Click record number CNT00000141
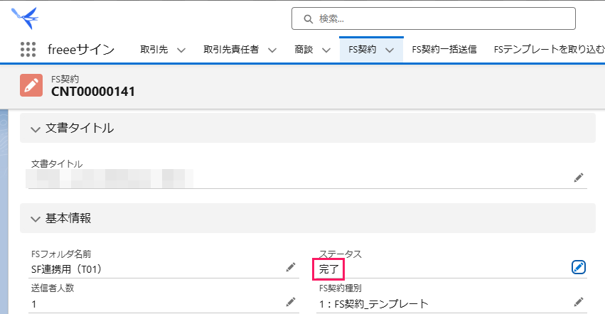 93,92
